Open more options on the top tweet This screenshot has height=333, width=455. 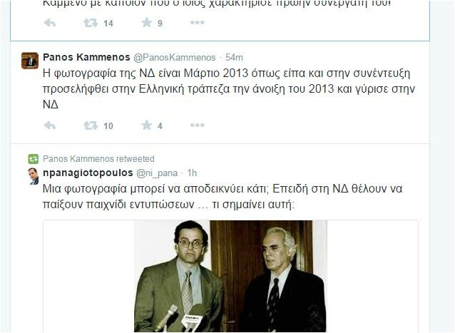[x=198, y=22]
